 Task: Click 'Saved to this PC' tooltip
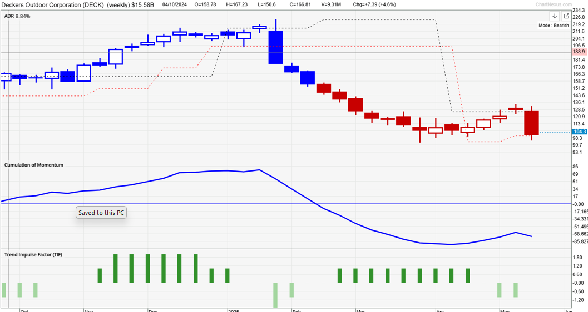coord(101,213)
